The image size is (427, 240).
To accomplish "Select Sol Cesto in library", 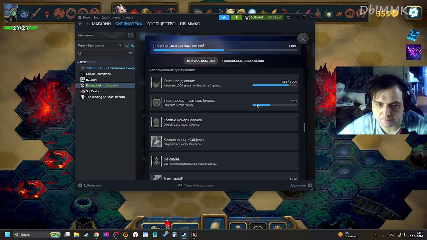I will click(x=105, y=91).
